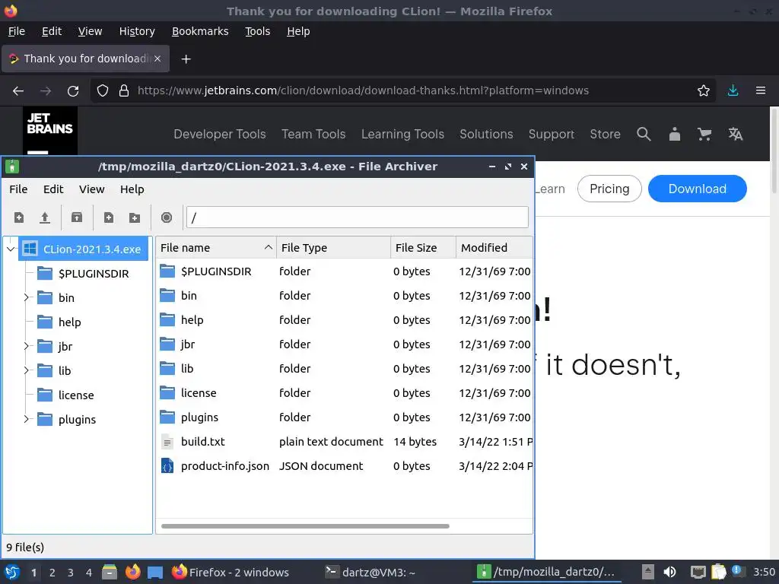This screenshot has width=779, height=584.
Task: Open Support navigation link
Action: click(x=552, y=134)
